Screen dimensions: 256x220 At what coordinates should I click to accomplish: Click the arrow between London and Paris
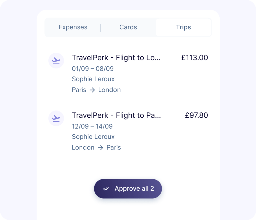(x=100, y=148)
